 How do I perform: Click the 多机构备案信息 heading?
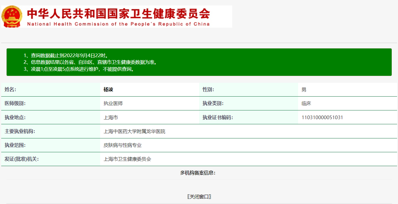[x=198, y=173]
